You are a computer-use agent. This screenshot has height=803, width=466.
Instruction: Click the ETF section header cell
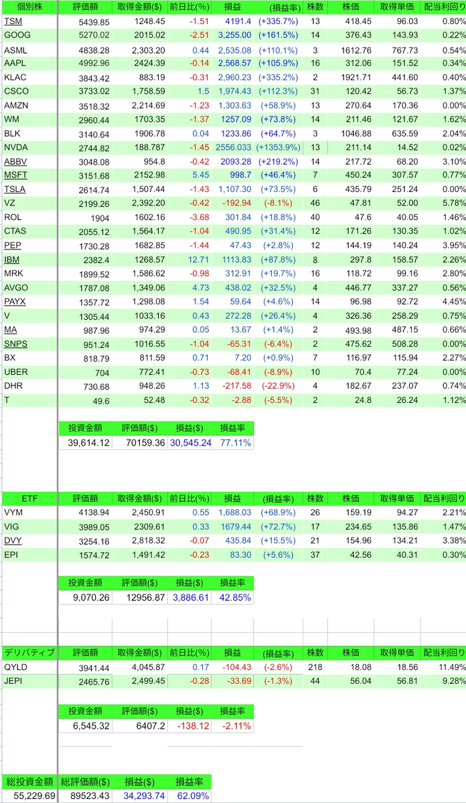[29, 499]
